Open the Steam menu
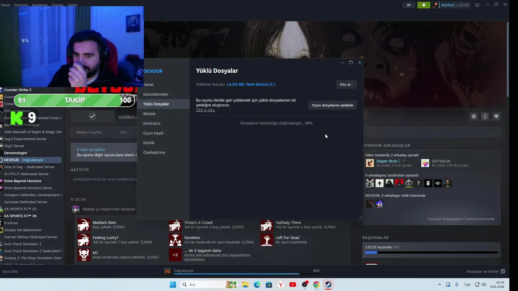Screen dimensions: 518x291 click(6, 5)
